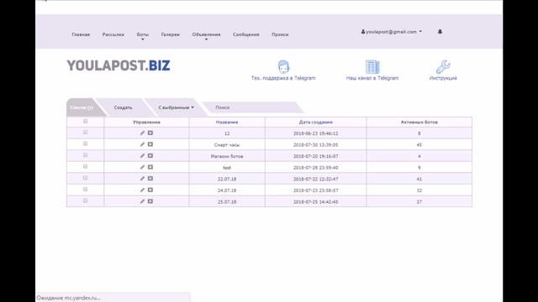Open the "Прокси" menu item
538x302 pixels.
point(280,34)
